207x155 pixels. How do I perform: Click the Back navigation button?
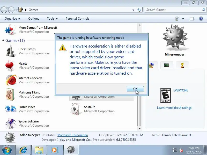pyautogui.click(x=4, y=10)
